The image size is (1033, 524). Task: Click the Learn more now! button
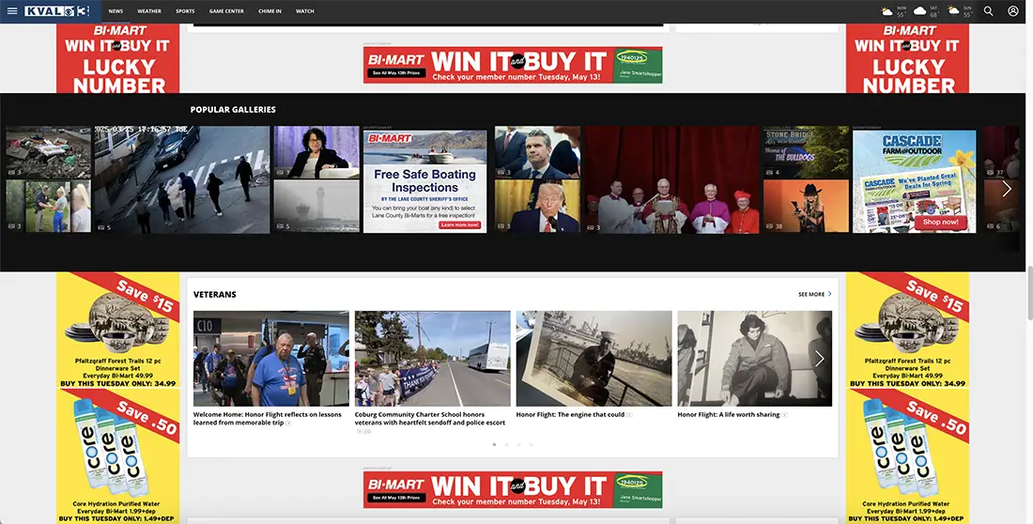(460, 224)
